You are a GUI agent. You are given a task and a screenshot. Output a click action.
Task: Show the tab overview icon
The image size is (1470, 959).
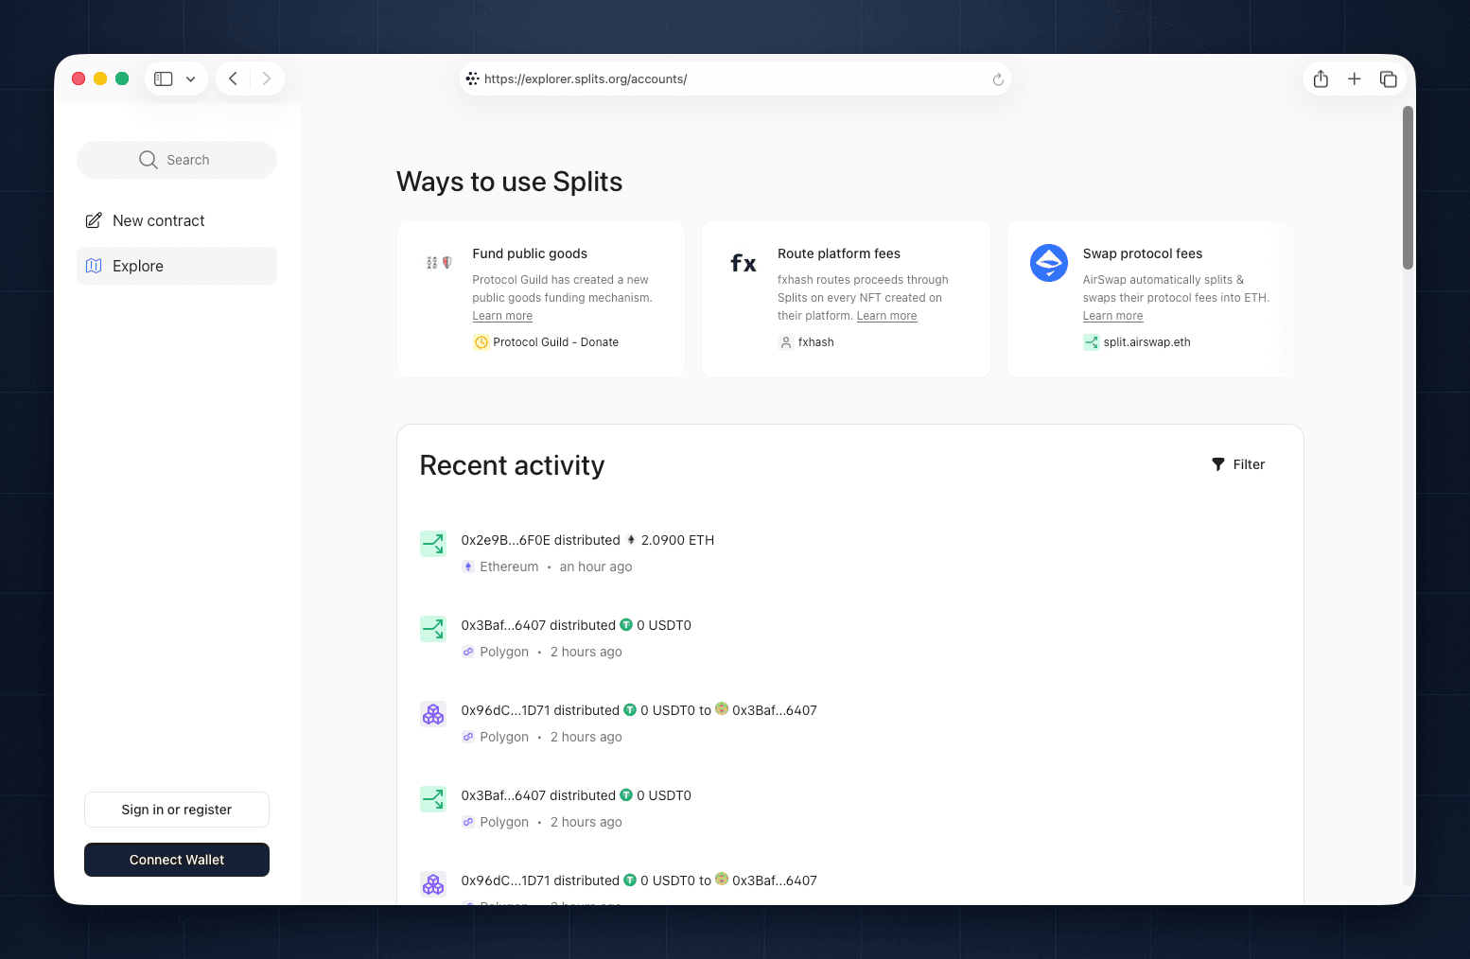coord(1389,79)
